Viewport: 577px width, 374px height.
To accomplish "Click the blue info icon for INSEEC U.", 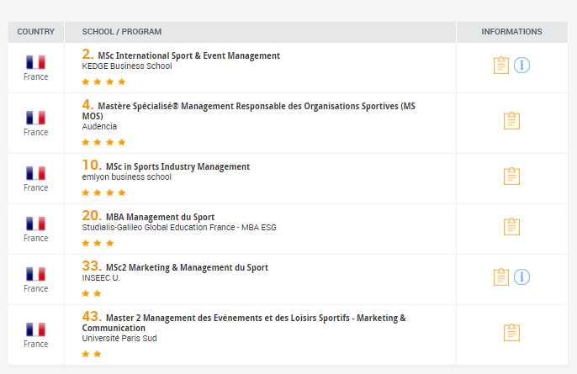I will click(x=521, y=277).
